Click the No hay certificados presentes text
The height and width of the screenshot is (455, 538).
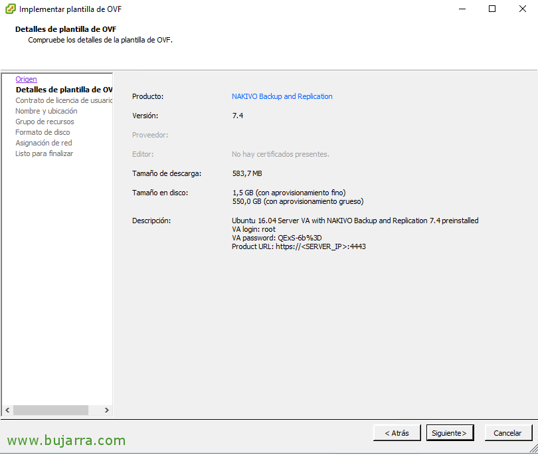280,154
